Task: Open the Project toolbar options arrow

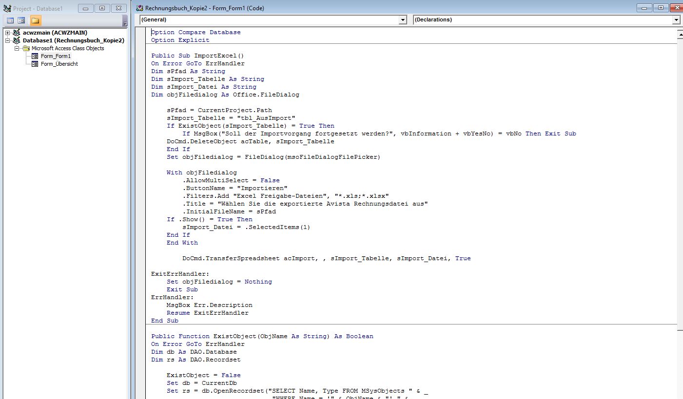Action: coord(125,22)
